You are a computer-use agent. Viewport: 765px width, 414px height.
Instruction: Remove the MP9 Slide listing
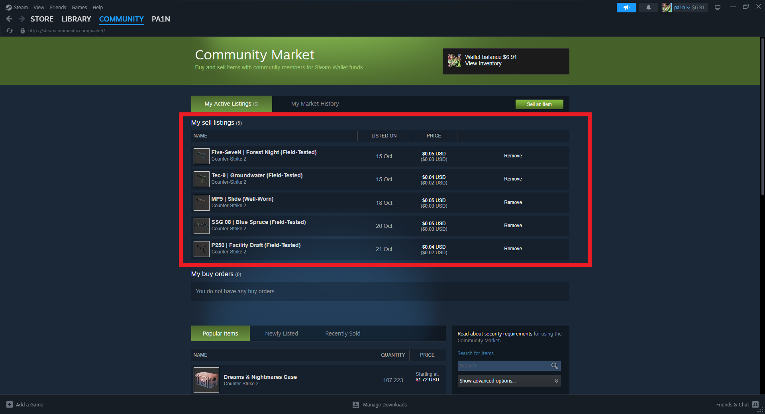click(513, 202)
